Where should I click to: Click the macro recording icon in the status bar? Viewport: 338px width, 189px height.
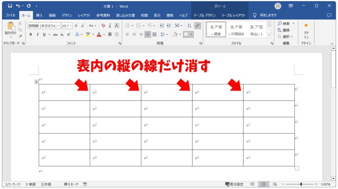(x=85, y=184)
